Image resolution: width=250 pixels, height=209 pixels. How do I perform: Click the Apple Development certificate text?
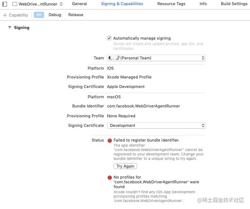click(x=126, y=87)
